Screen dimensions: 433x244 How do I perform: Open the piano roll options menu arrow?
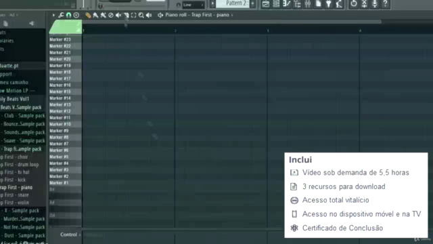[x=53, y=15]
